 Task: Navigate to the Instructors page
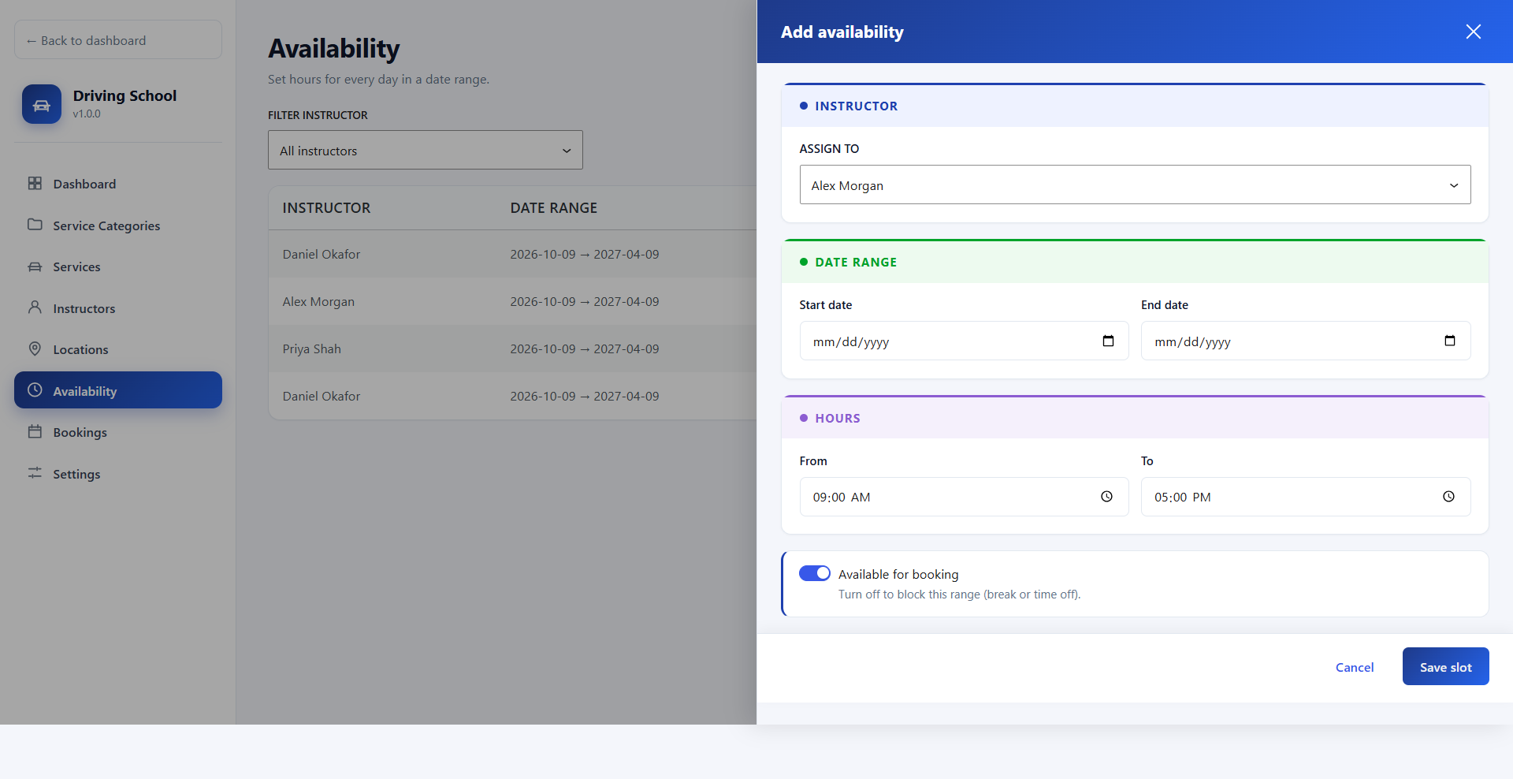(118, 308)
